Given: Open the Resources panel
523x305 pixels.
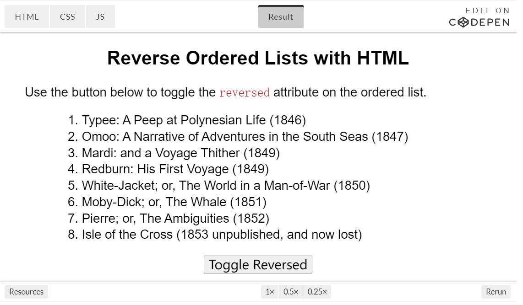Looking at the screenshot, I should coord(27,292).
